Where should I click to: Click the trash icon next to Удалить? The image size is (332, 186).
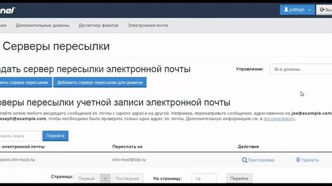pyautogui.click(x=298, y=160)
